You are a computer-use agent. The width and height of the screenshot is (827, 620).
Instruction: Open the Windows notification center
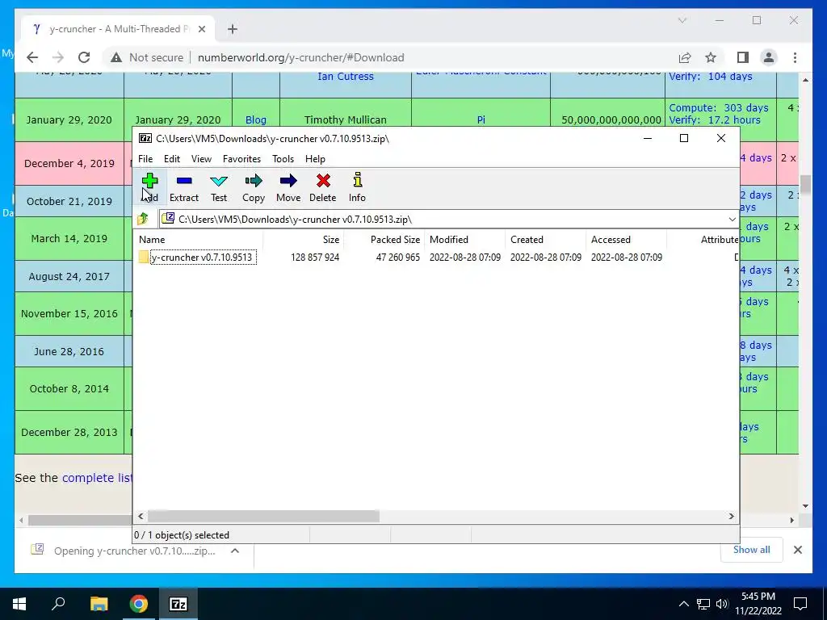tap(800, 604)
